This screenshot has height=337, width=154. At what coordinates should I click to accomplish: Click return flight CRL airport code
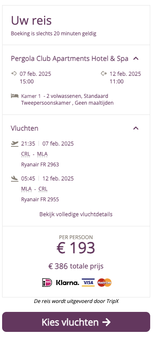coord(43,189)
